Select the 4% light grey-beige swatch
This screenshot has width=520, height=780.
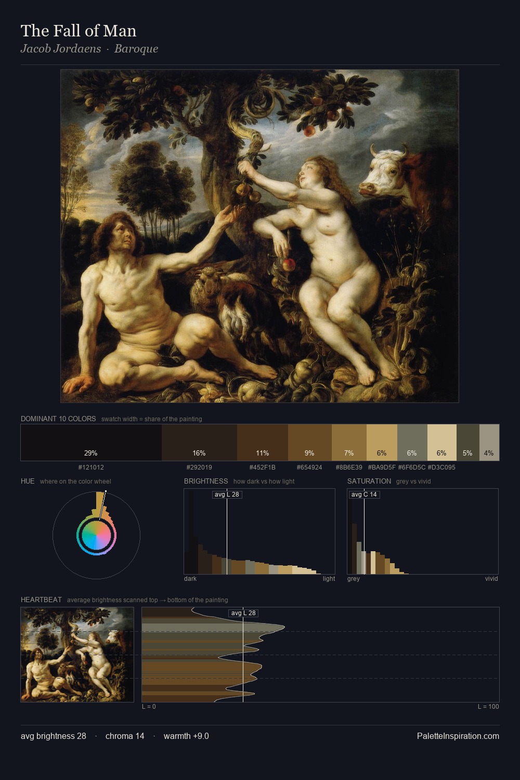click(x=489, y=443)
